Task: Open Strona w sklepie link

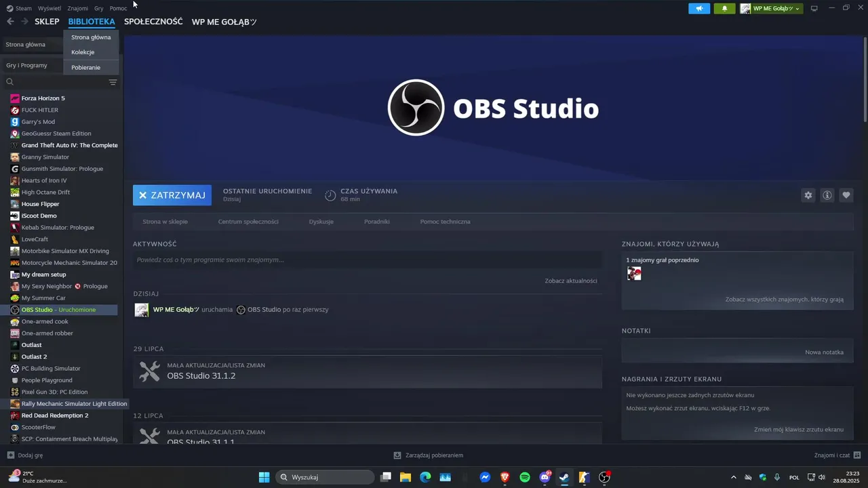Action: [165, 222]
